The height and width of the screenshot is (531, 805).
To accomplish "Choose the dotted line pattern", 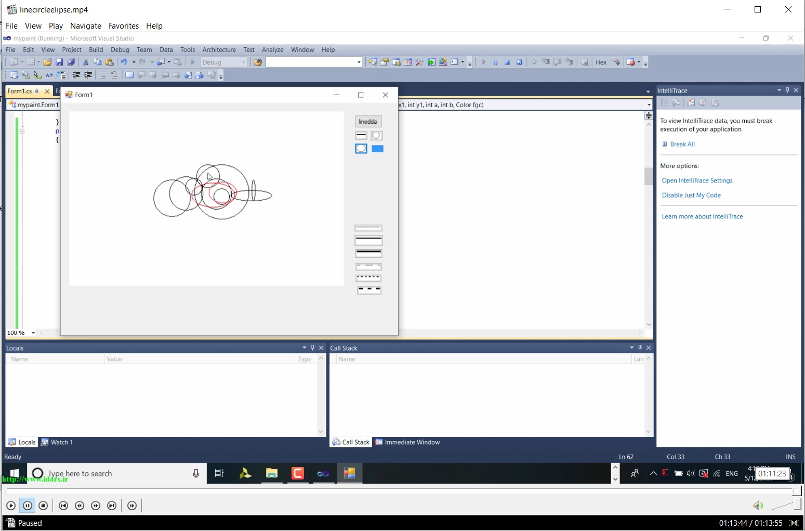I will pos(368,278).
